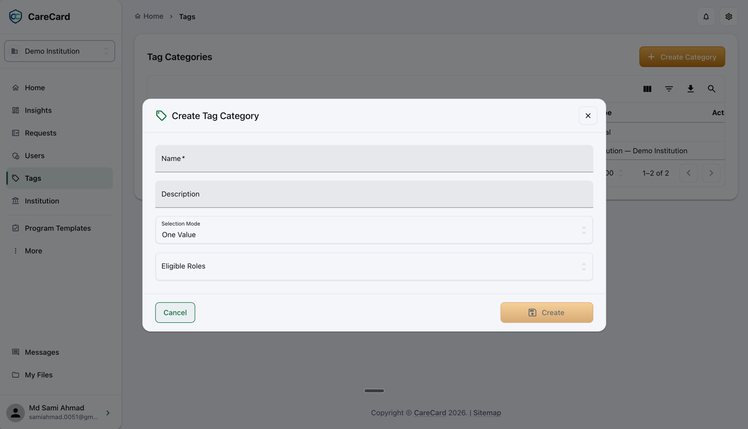Viewport: 748px width, 429px height.
Task: Expand the user account chevron
Action: [108, 413]
